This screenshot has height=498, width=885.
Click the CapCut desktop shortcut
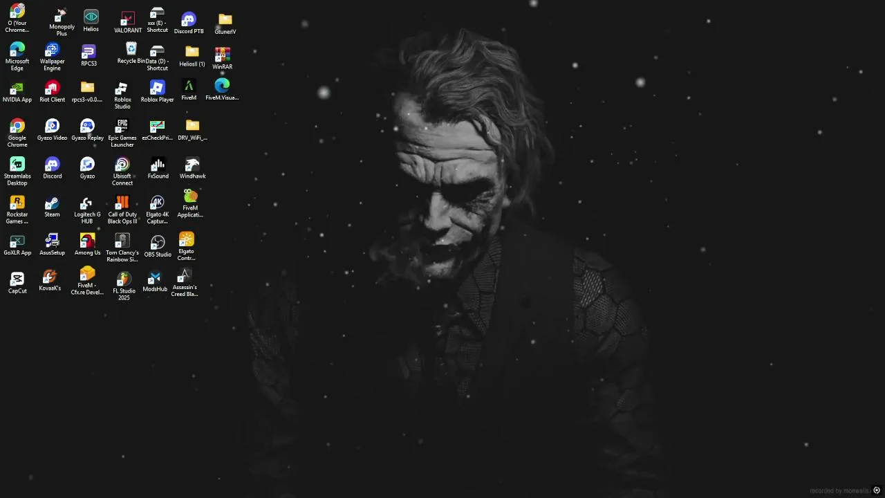17,283
